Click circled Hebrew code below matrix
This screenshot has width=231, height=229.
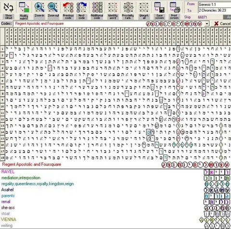(195, 165)
